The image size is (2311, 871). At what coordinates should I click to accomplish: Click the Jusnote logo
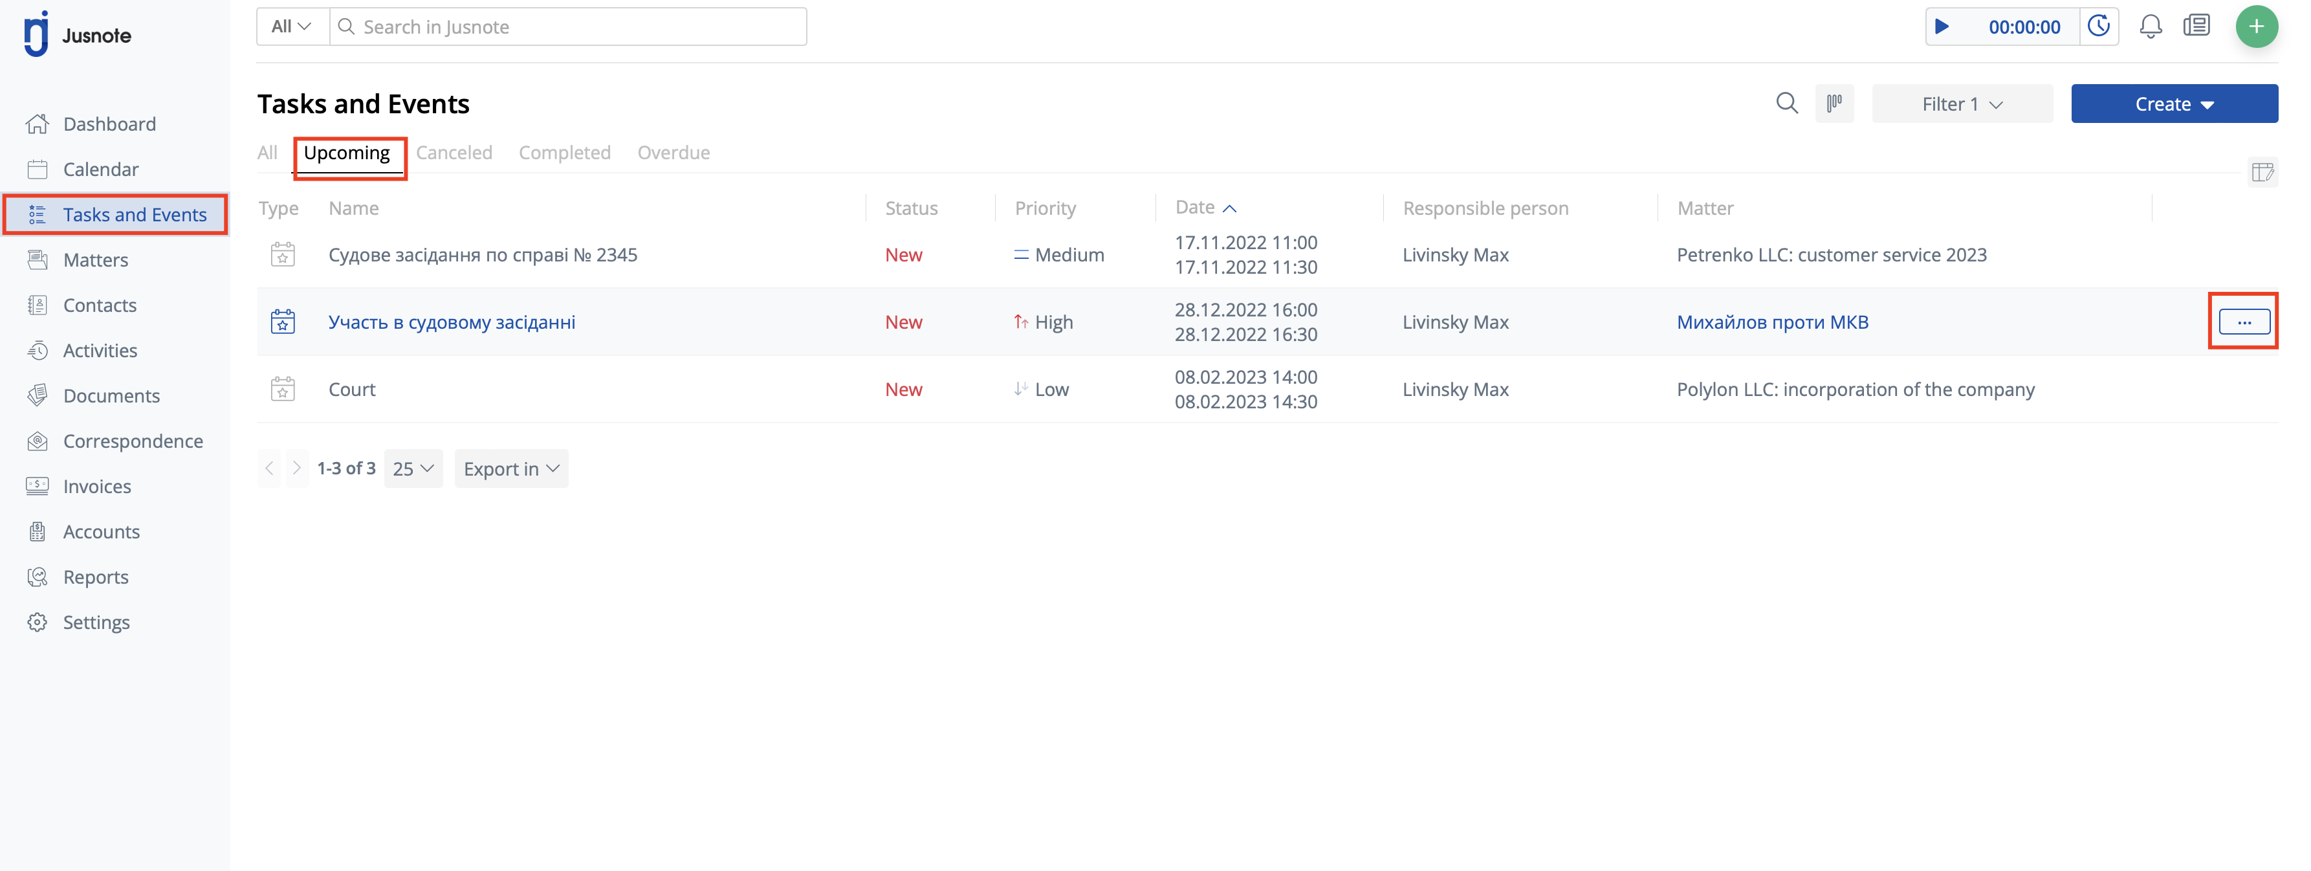[78, 35]
